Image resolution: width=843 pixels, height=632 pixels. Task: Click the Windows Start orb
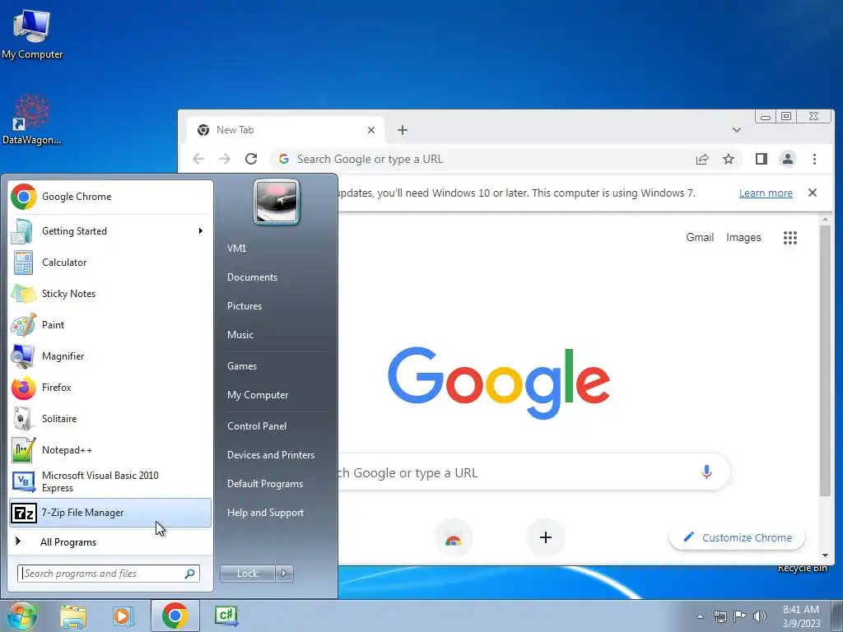point(22,616)
